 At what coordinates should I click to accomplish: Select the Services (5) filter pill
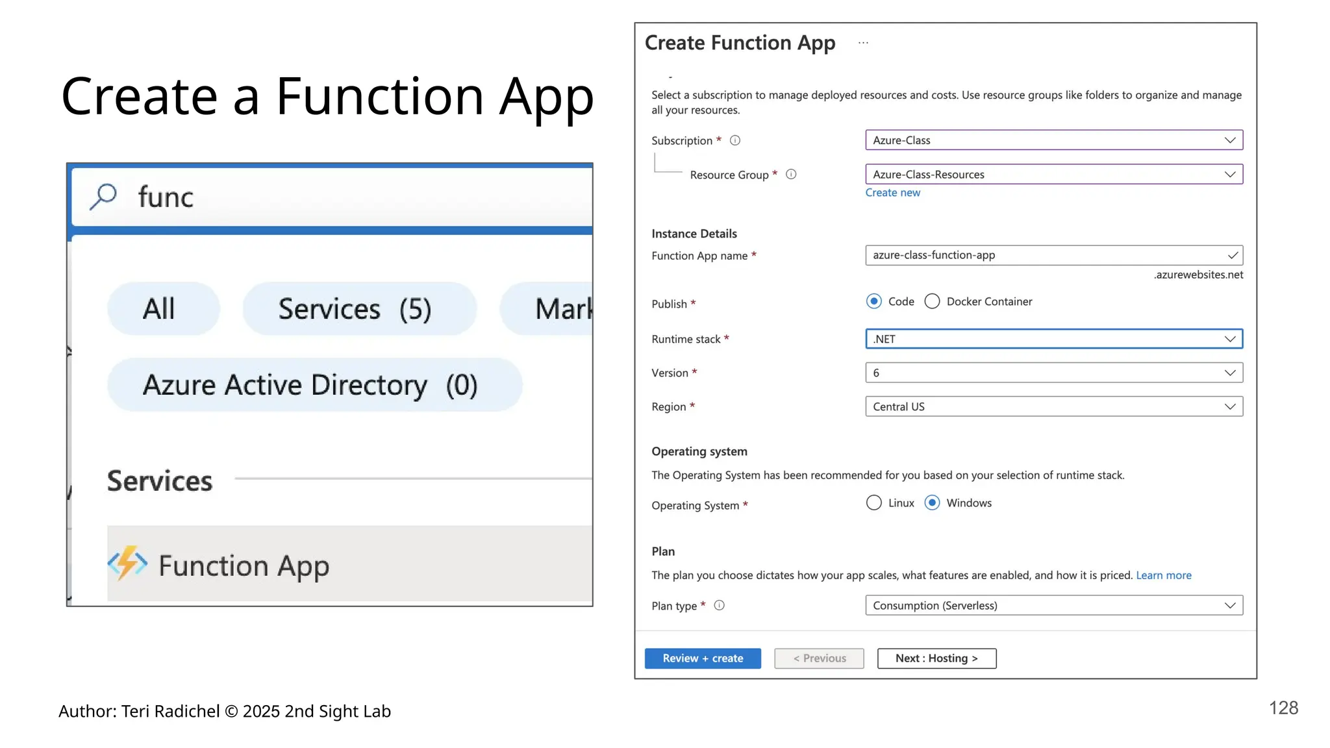click(x=360, y=308)
